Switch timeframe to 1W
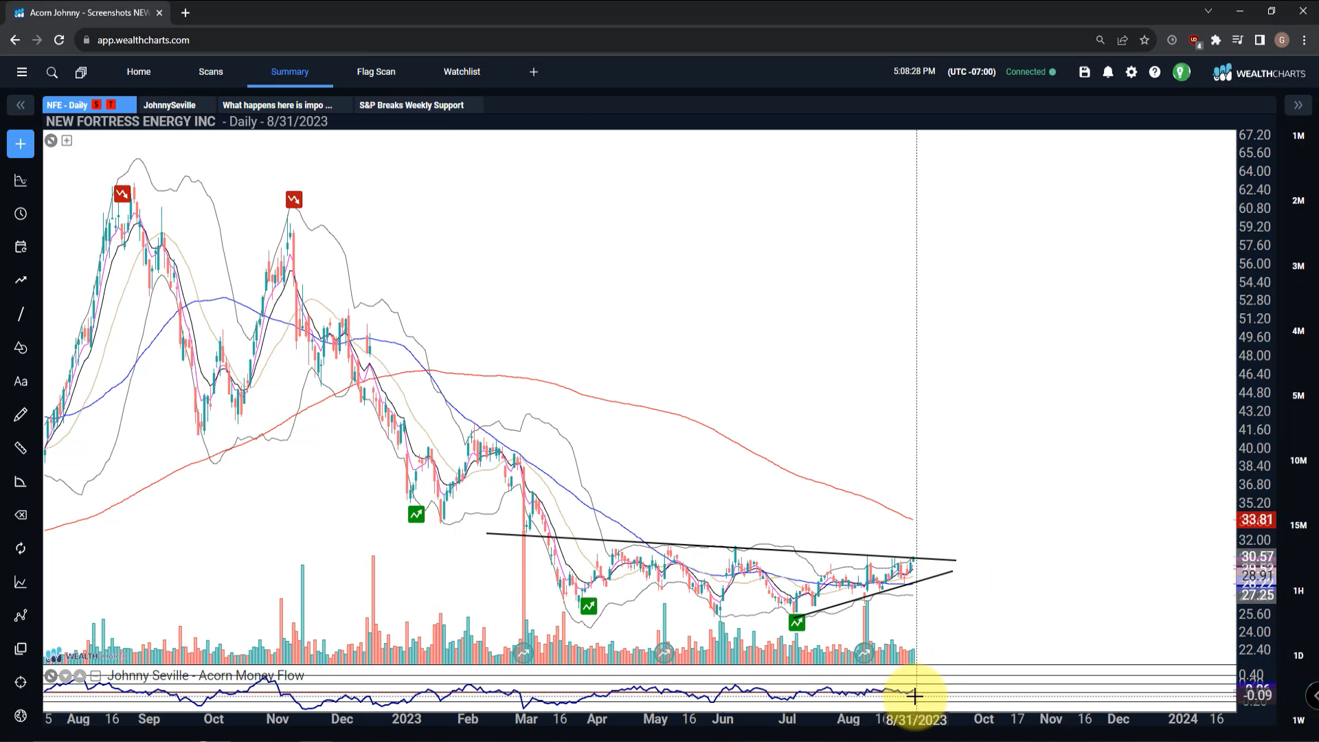The image size is (1319, 742). click(x=1298, y=721)
